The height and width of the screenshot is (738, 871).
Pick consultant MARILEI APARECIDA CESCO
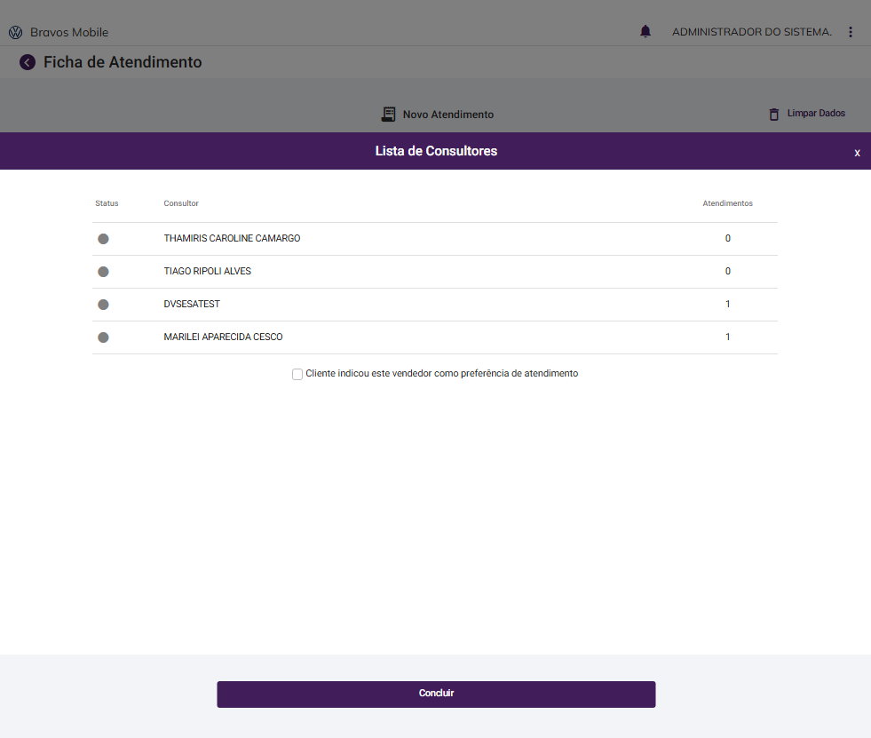pyautogui.click(x=223, y=337)
